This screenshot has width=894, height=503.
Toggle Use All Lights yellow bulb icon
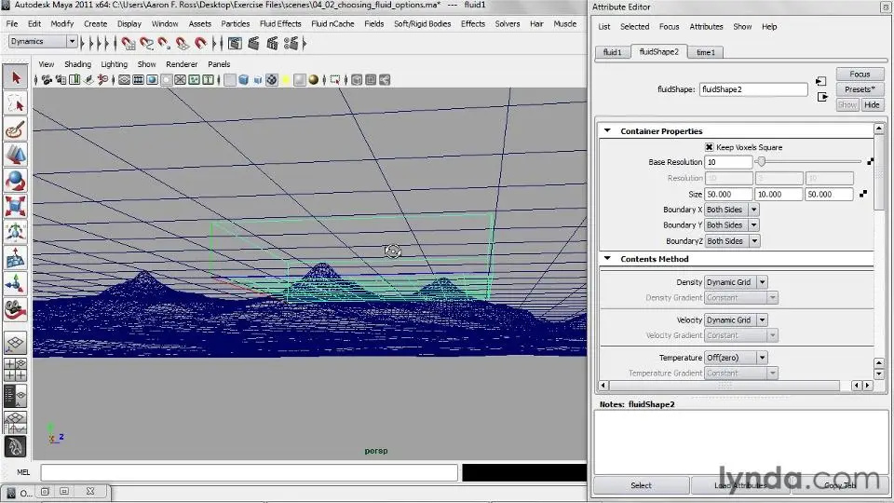(286, 80)
